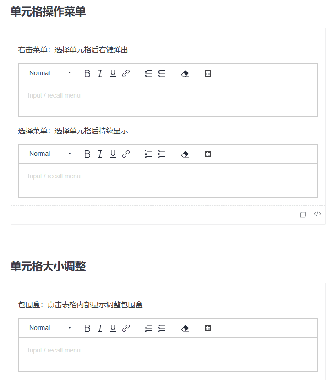Insert table in right-click menu editor
Screen dimensions: 332x380
[208, 73]
